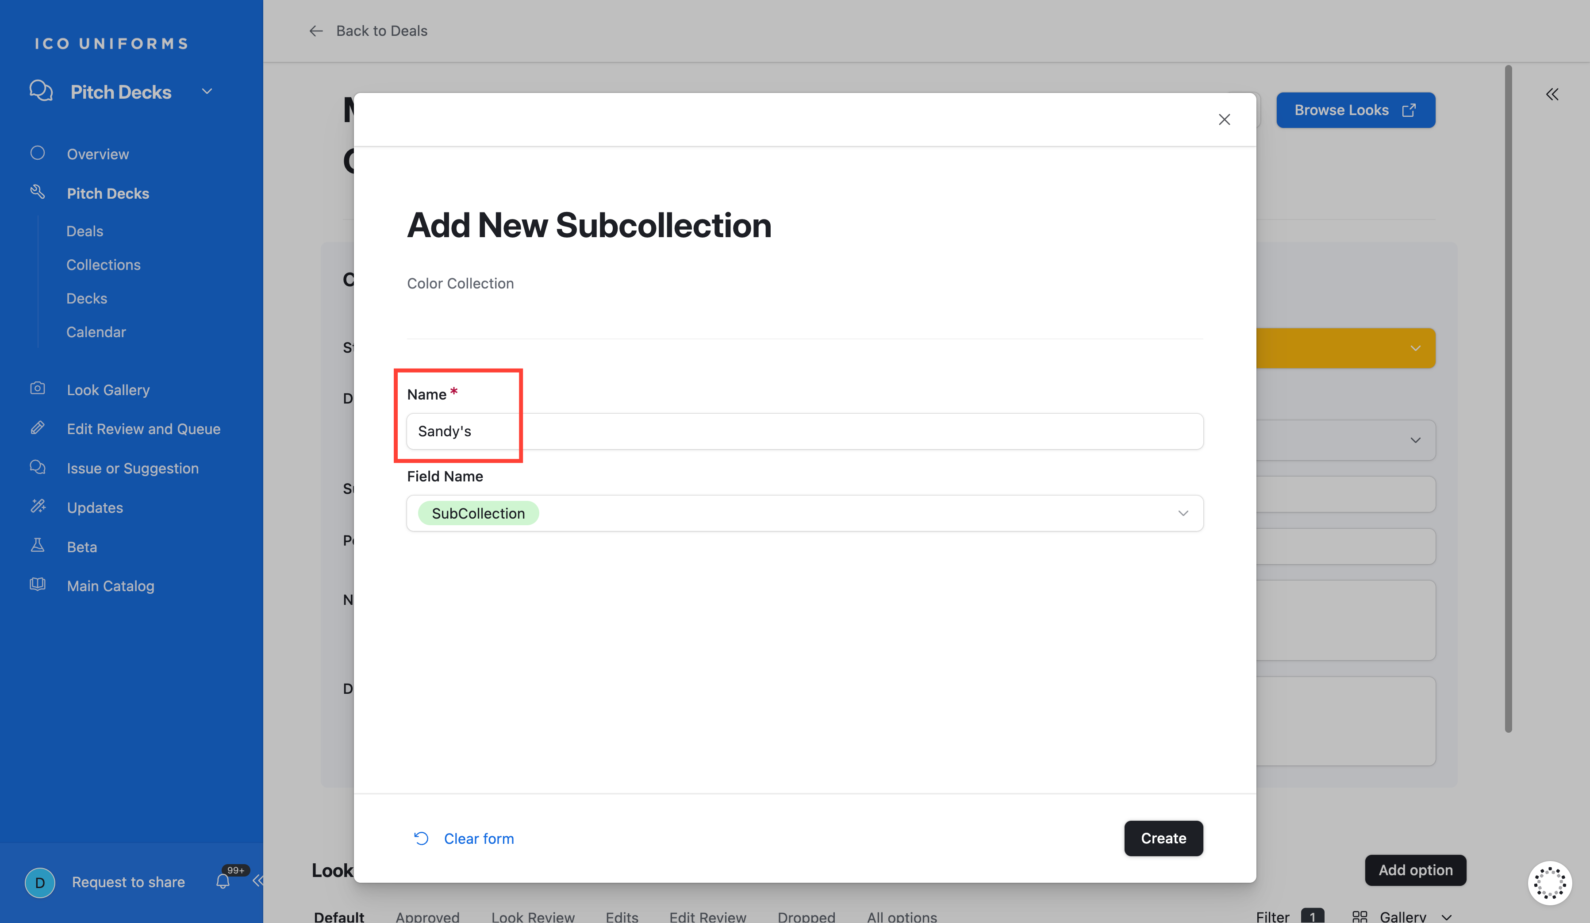Select the Calendar sidebar item
This screenshot has width=1590, height=923.
coord(96,332)
